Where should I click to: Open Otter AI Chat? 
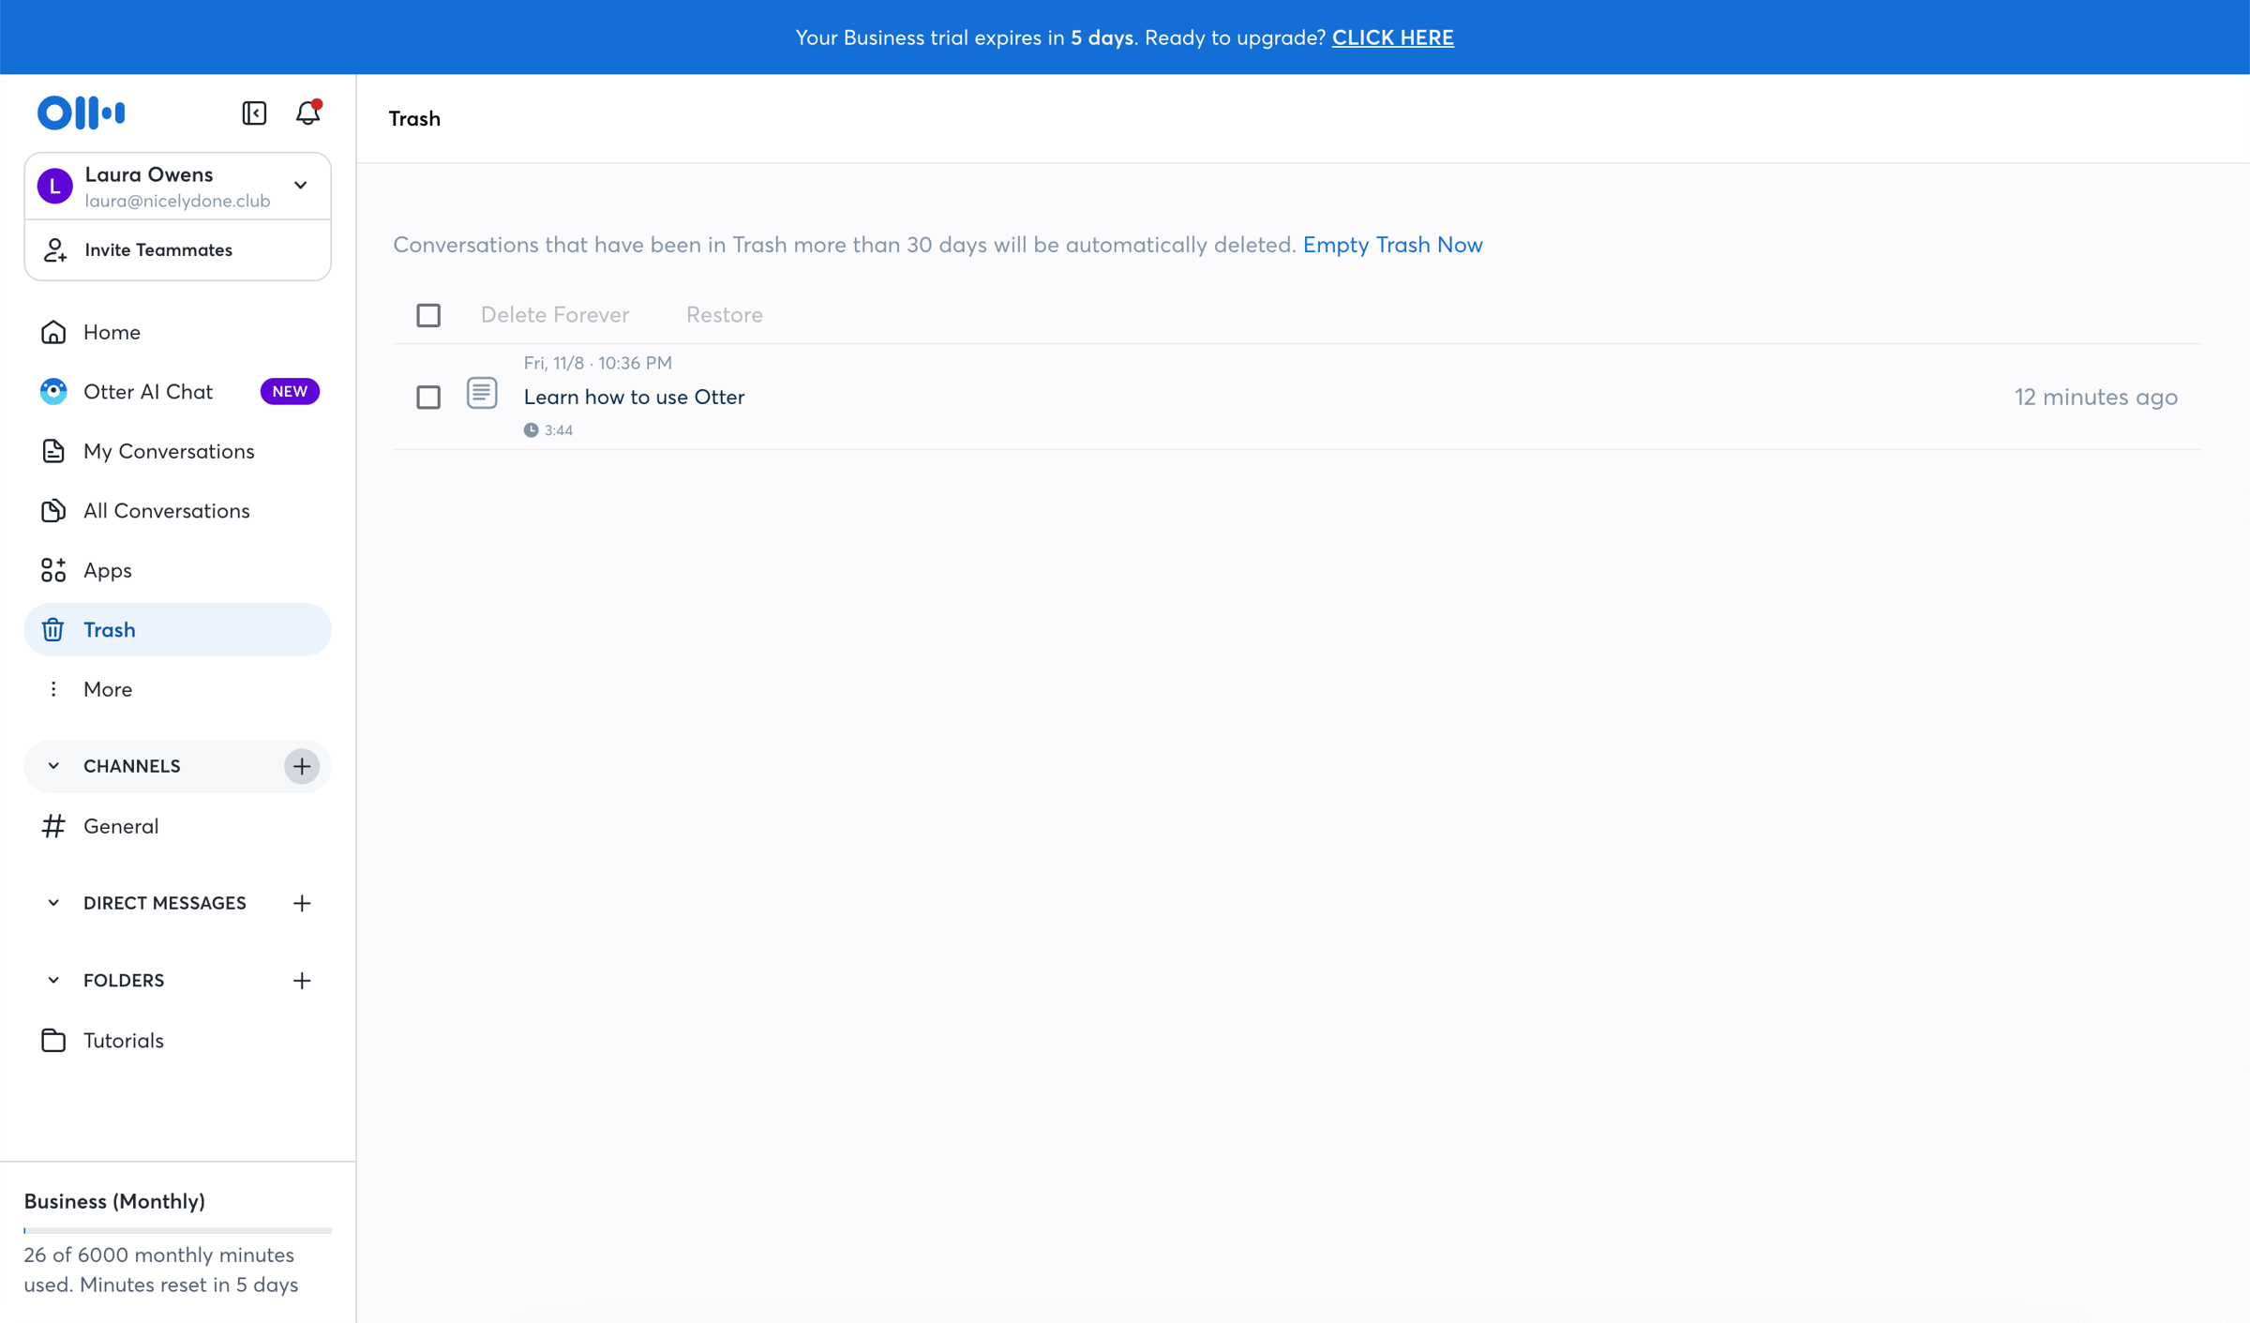[x=177, y=391]
